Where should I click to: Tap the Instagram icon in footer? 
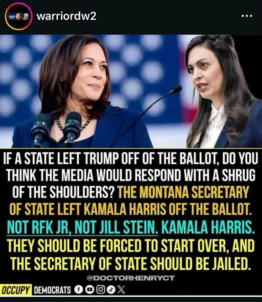(100, 290)
